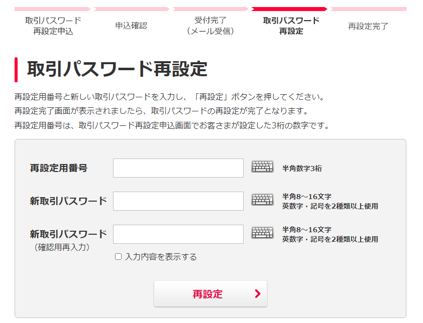Image resolution: width=423 pixels, height=323 pixels.
Task: Go to the 申込確認 step
Action: [131, 26]
